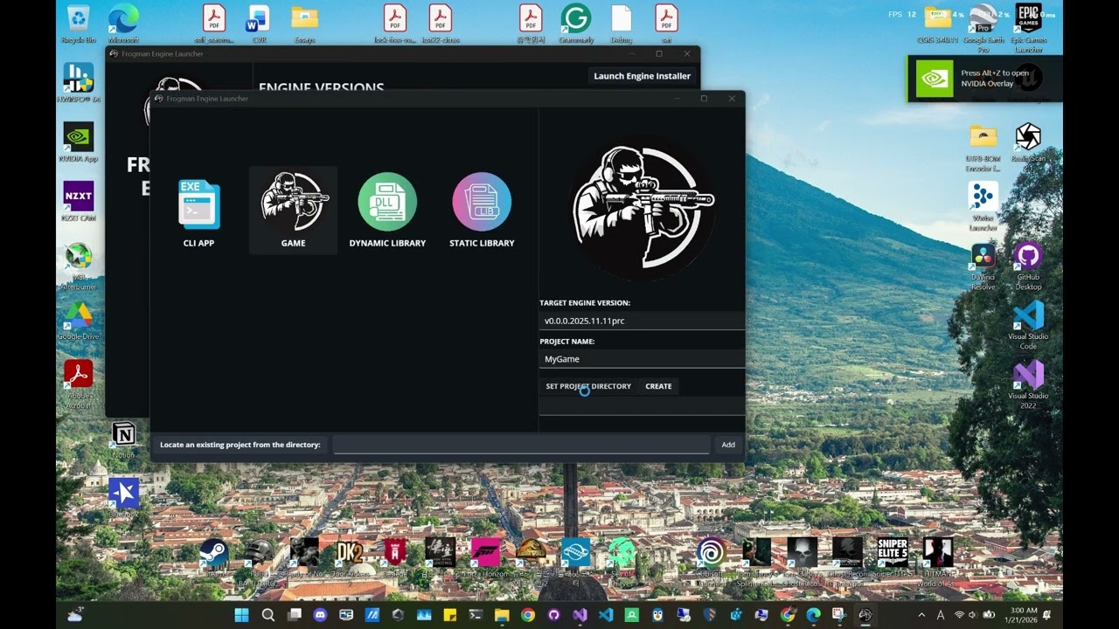Open the NVIDIA App desktop icon
This screenshot has width=1119, height=629.
point(78,142)
